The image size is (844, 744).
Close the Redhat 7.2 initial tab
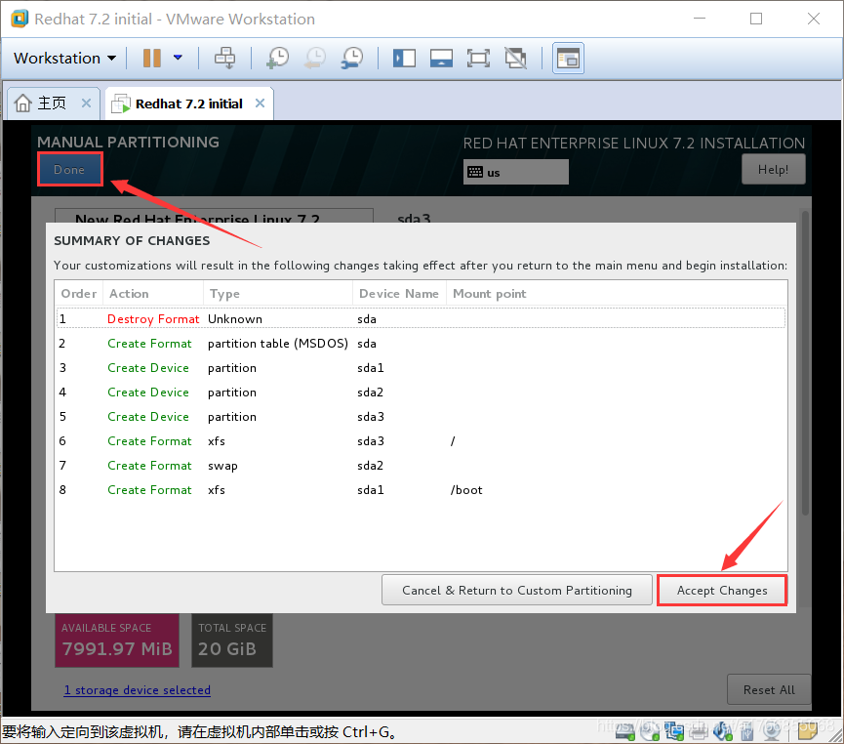(x=260, y=103)
